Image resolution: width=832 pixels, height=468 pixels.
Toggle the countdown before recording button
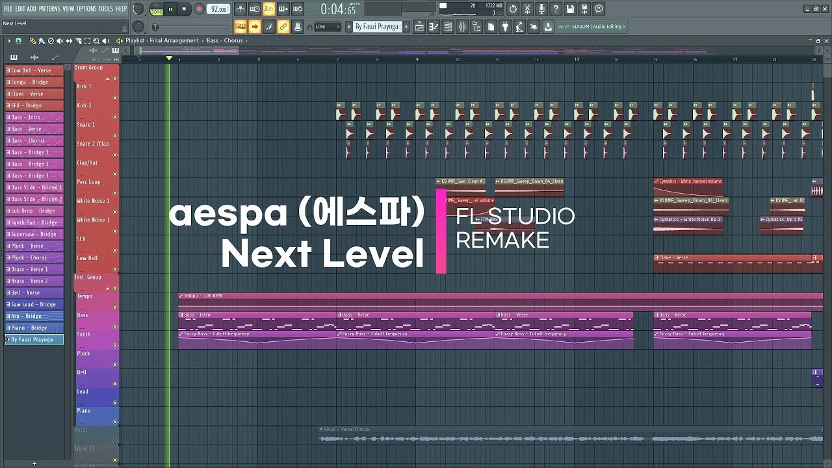point(268,9)
